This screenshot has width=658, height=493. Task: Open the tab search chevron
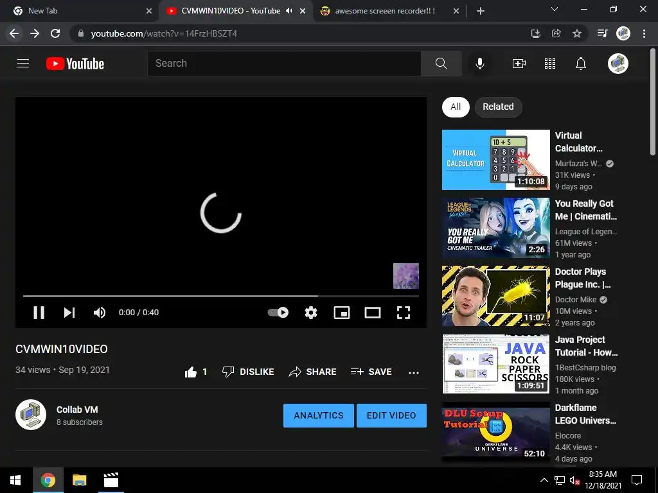555,9
